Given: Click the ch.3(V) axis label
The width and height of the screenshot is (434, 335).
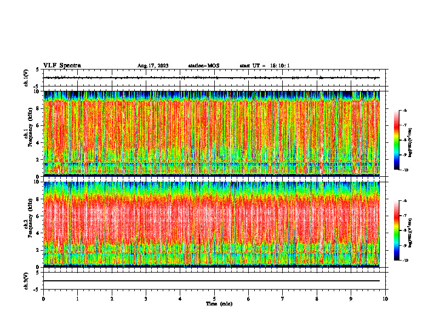Looking at the screenshot, I should (x=26, y=281).
